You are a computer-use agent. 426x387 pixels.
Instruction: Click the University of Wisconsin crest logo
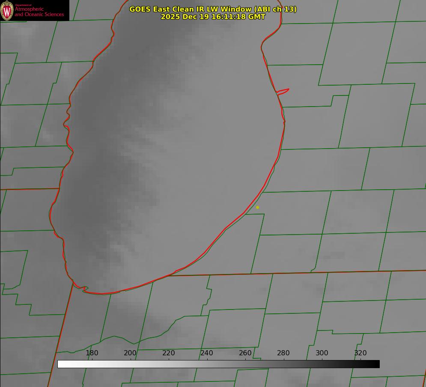7,10
